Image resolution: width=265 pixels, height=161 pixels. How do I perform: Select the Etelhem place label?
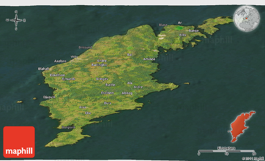tap(108, 93)
